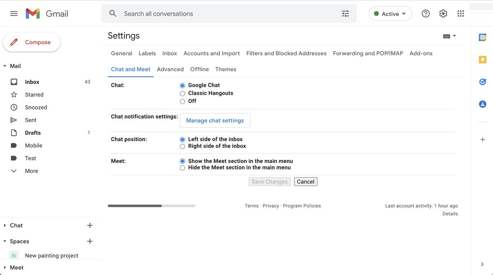This screenshot has height=275, width=493.
Task: Open Google Keep side panel icon
Action: [x=483, y=60]
